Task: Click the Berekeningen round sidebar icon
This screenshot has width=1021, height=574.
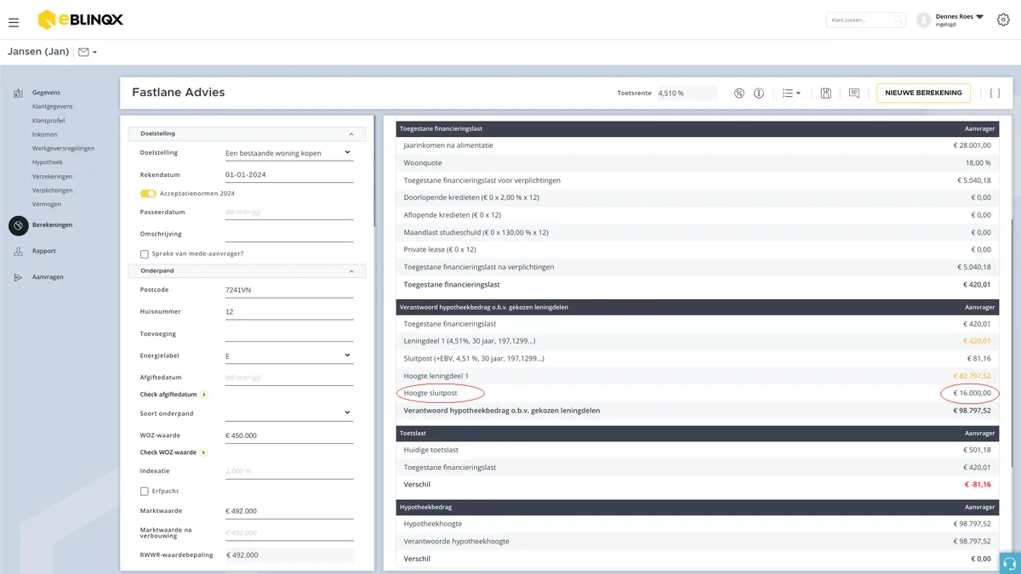Action: pyautogui.click(x=19, y=225)
